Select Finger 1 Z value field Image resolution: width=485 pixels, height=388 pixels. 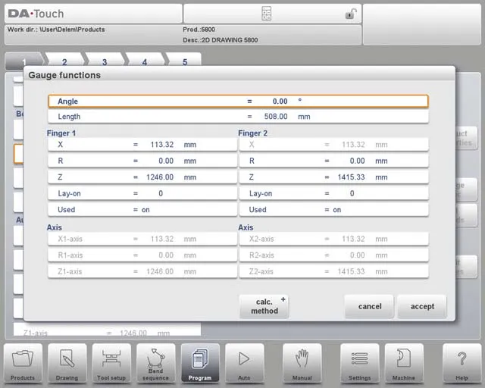161,177
